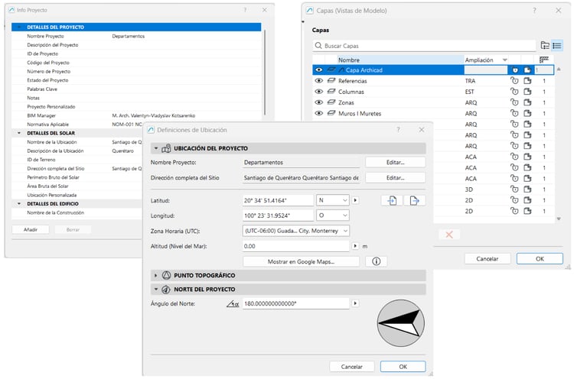Image resolution: width=574 pixels, height=382 pixels.
Task: Click the Buscar Capas search field
Action: pyautogui.click(x=425, y=46)
